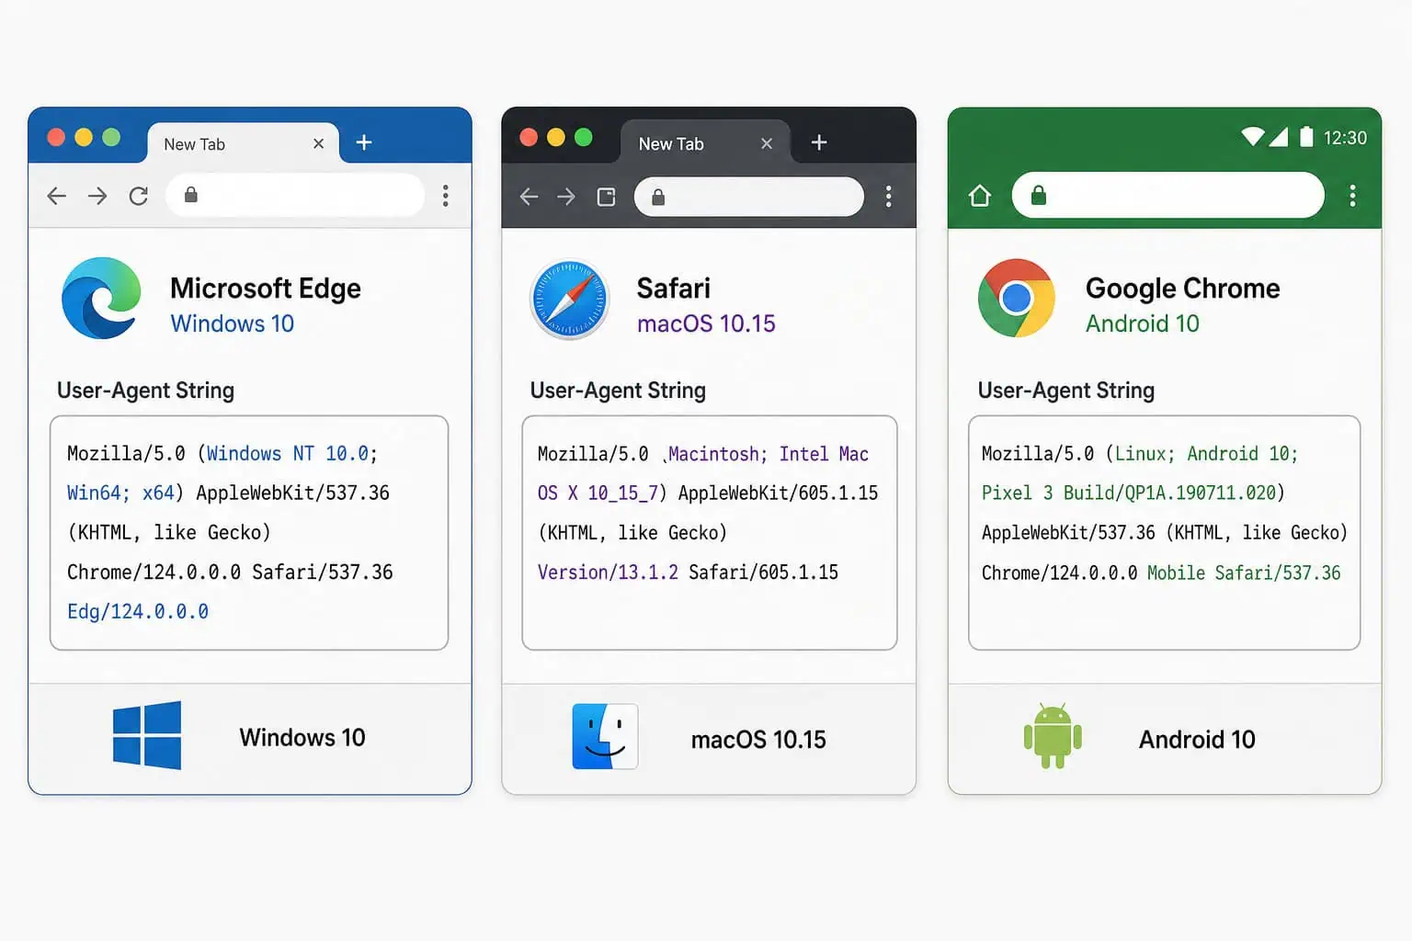Image resolution: width=1412 pixels, height=941 pixels.
Task: Close the New Tab in Edge window
Action: pyautogui.click(x=319, y=143)
